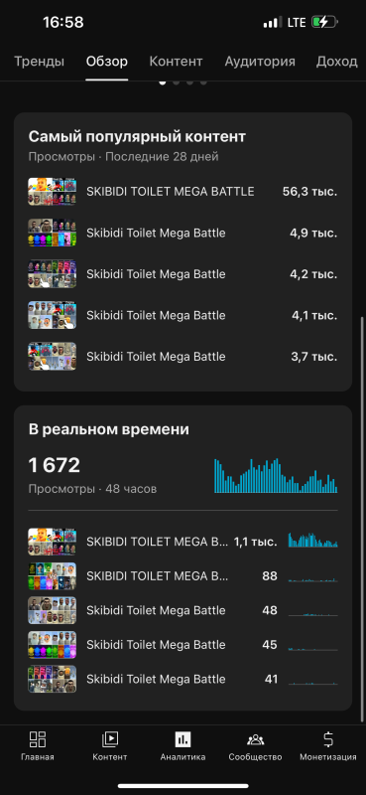This screenshot has width=366, height=795.
Task: Switch to the Контент tab at top
Action: pyautogui.click(x=176, y=62)
